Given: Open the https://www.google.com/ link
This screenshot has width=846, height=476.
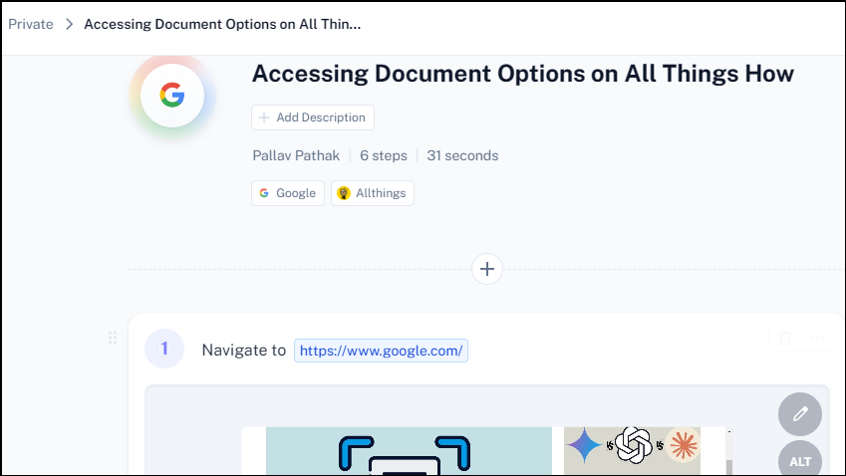Looking at the screenshot, I should (381, 351).
